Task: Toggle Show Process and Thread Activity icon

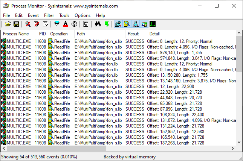Action: pyautogui.click(x=144, y=24)
